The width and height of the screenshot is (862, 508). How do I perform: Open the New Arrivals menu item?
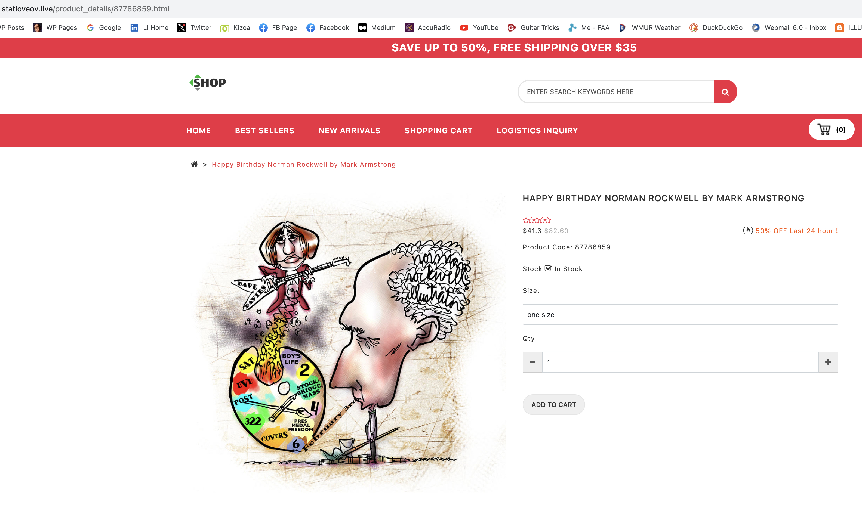tap(349, 131)
